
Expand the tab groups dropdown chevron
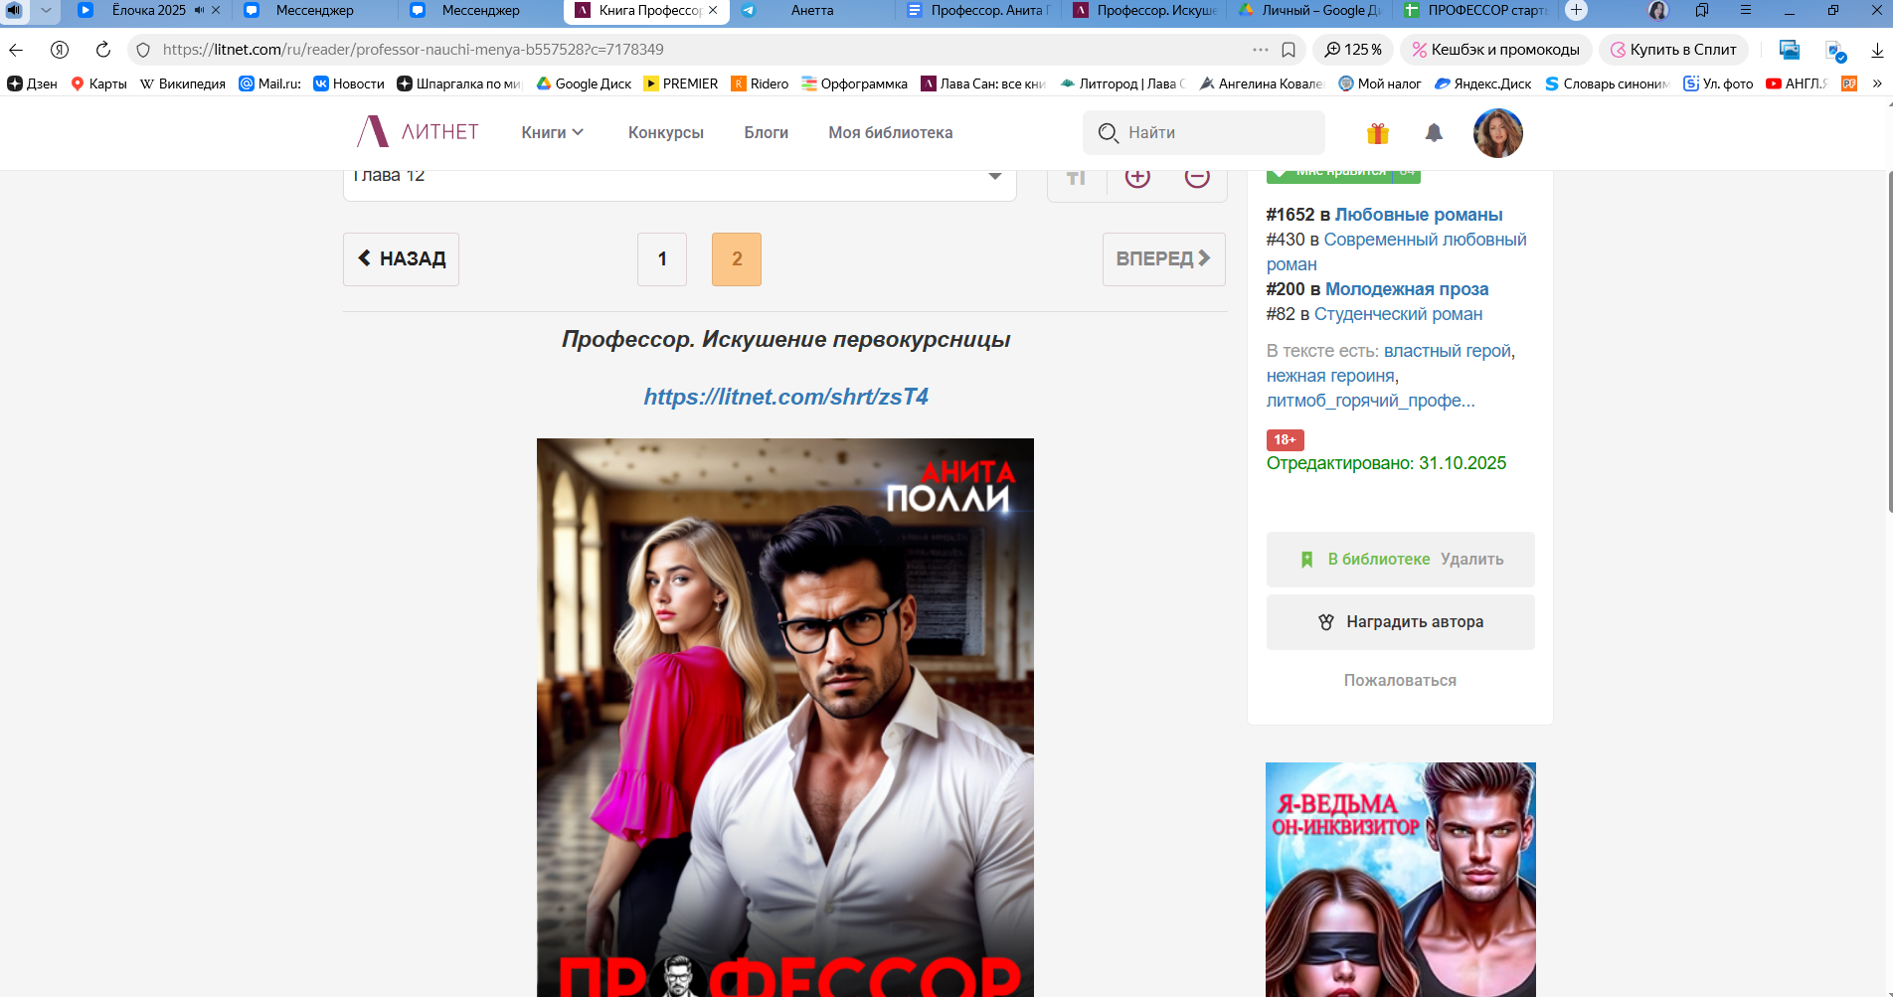pos(46,11)
